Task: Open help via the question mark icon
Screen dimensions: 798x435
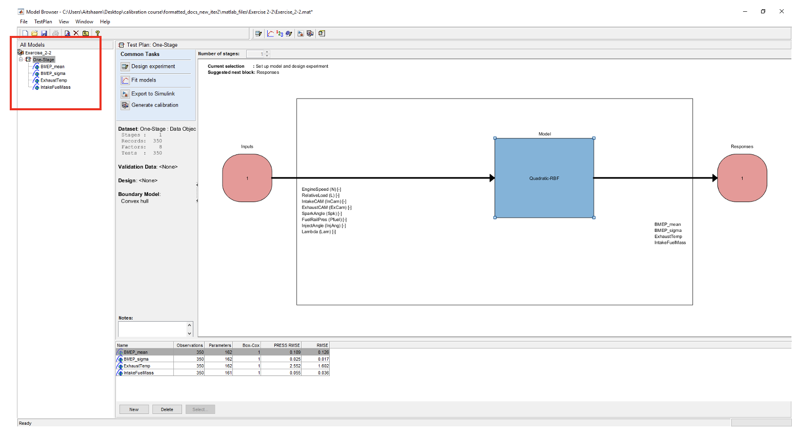Action: pos(97,33)
